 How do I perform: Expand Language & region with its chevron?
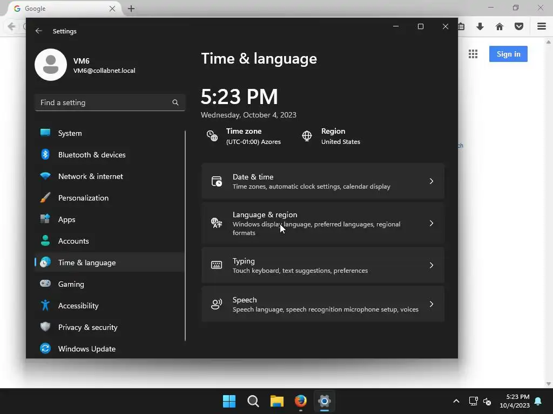coord(431,223)
